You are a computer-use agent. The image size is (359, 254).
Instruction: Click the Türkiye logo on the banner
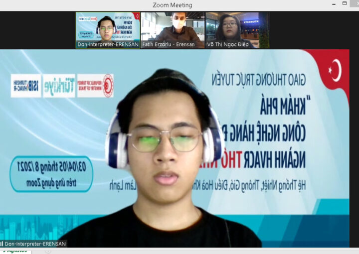click(x=58, y=86)
